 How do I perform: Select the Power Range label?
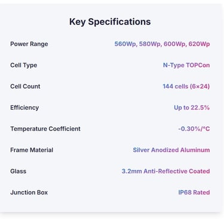click(x=29, y=44)
